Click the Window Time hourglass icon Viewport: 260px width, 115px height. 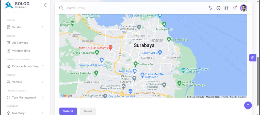(8, 51)
